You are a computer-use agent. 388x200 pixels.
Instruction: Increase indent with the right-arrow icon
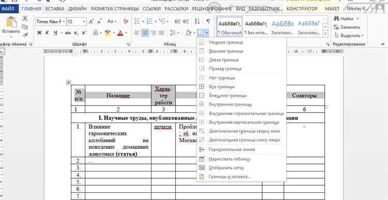pos(186,22)
